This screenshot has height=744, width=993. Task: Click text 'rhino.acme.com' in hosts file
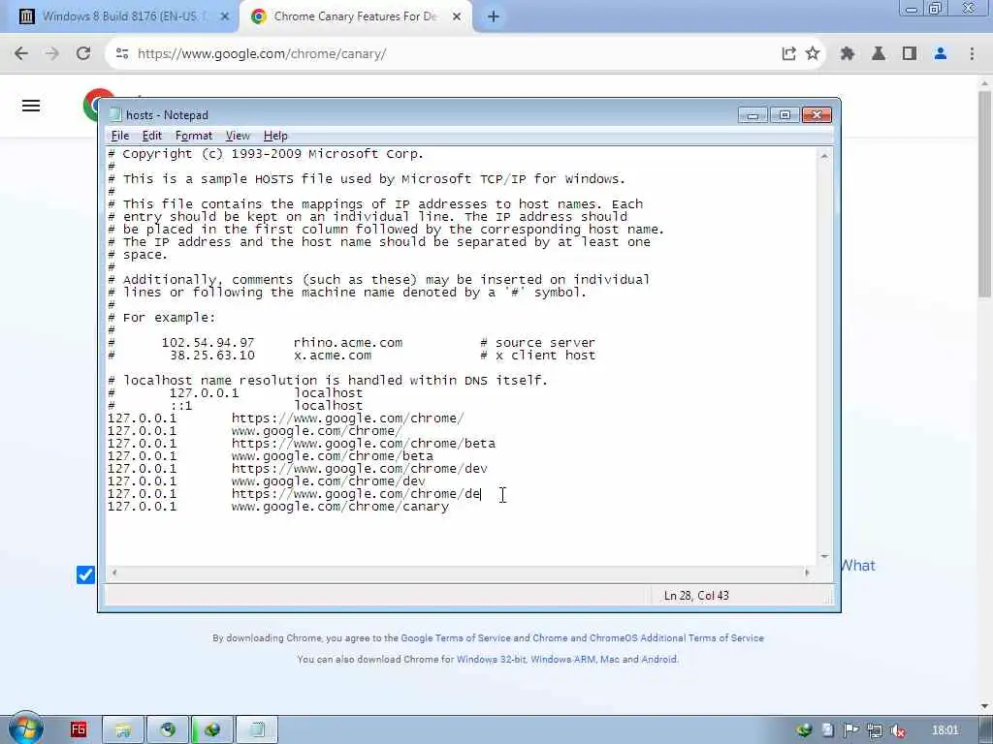(348, 343)
